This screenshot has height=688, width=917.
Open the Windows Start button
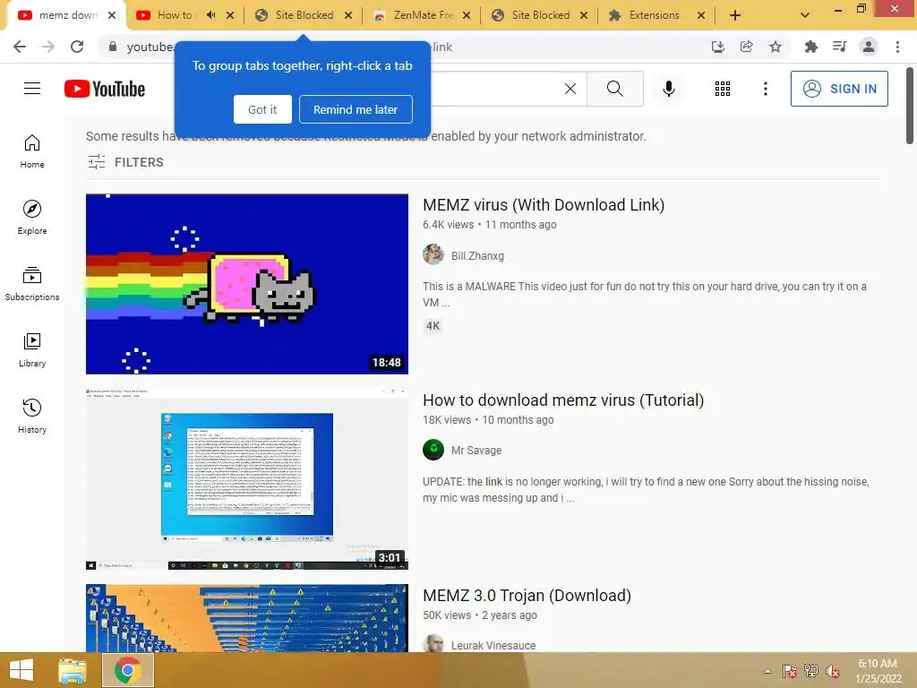tap(21, 670)
